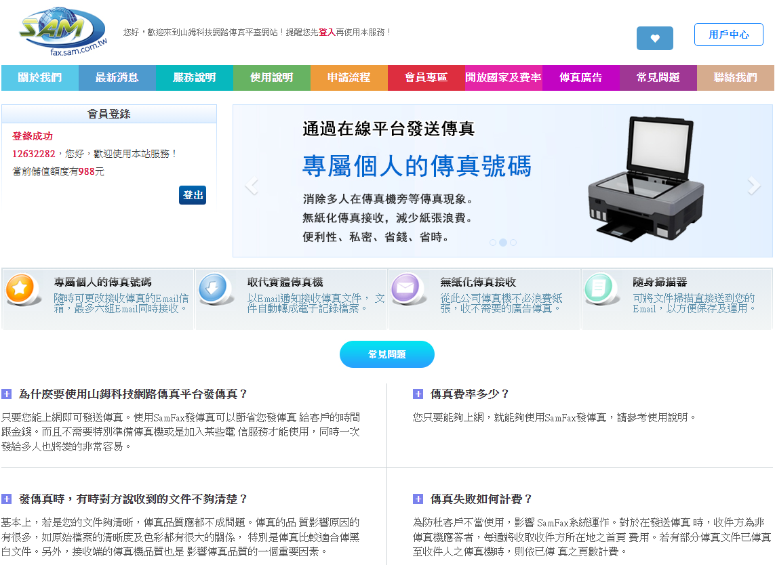Click the blue heart icon button
775x565 pixels.
[x=654, y=39]
